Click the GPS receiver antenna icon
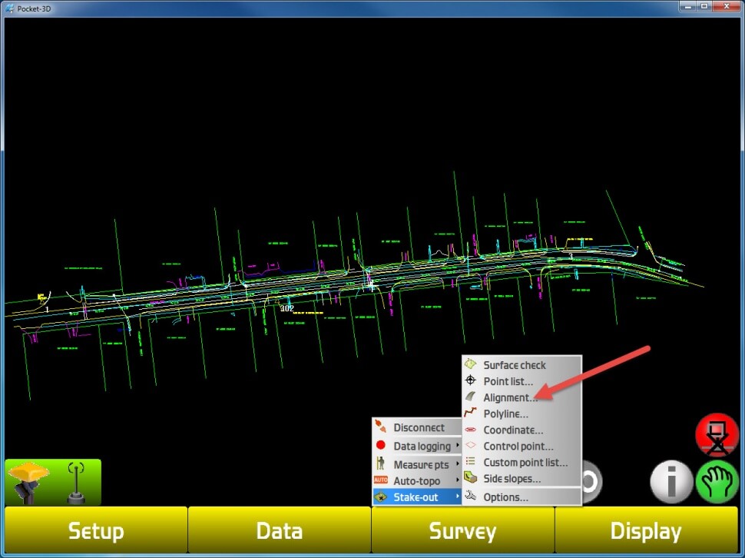 coord(29,482)
